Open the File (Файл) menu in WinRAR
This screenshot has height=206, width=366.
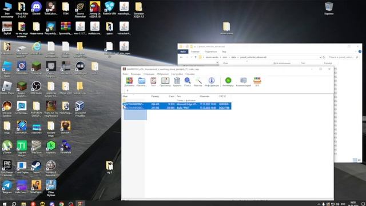point(126,74)
